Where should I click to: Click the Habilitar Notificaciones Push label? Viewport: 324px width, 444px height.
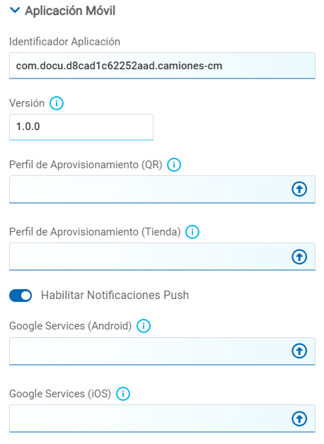(115, 296)
